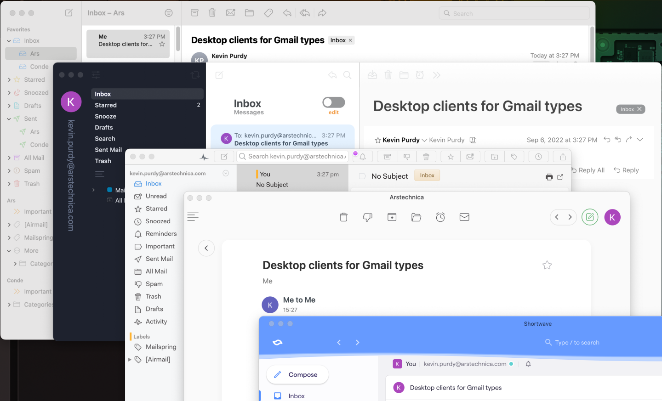Viewport: 662px width, 401px height.
Task: Select the compose pencil icon in Mailspring toolbar
Action: point(224,156)
